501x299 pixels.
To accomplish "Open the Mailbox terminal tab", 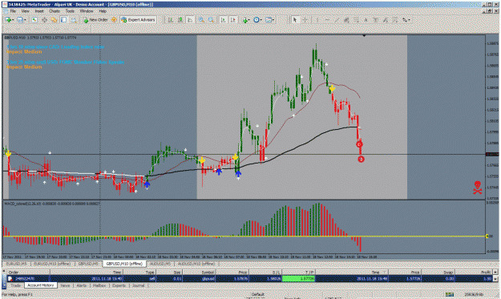I will (x=99, y=285).
